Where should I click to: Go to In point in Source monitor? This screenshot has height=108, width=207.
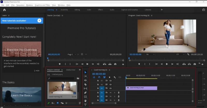[x=77, y=64]
